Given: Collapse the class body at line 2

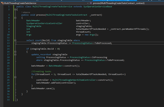Looking at the screenshot, I should (15, 9).
